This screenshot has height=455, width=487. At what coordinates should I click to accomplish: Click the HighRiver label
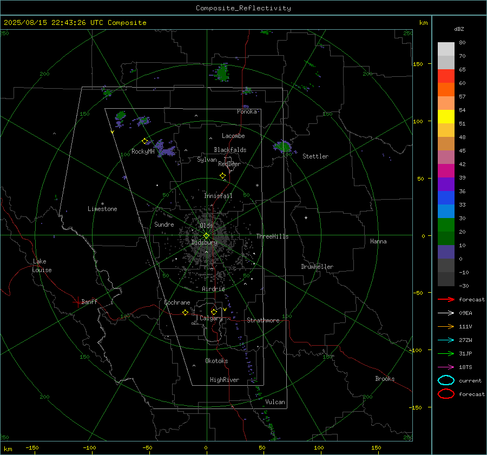(225, 380)
